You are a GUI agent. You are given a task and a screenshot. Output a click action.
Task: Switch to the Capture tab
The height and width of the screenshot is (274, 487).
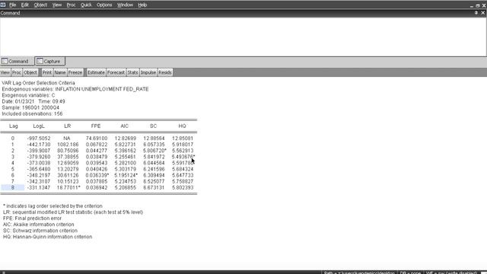49,61
